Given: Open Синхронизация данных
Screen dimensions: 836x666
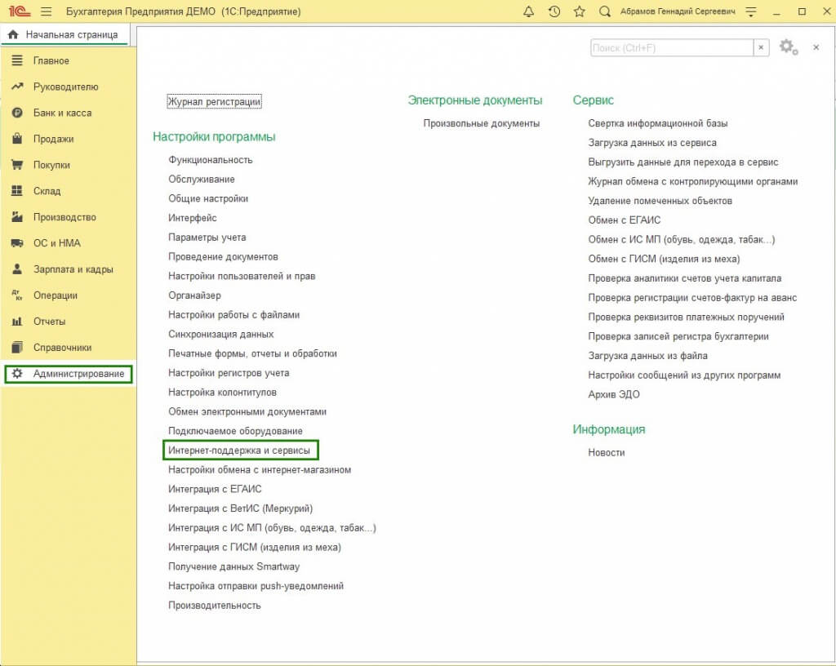Looking at the screenshot, I should (x=220, y=334).
